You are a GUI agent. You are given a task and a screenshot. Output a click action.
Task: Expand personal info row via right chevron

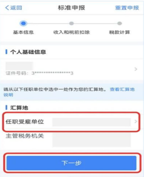coord(136,69)
